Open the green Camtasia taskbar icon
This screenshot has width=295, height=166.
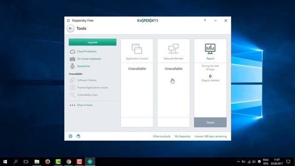58,162
